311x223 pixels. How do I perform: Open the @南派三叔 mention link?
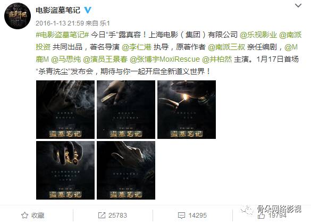tap(226, 47)
